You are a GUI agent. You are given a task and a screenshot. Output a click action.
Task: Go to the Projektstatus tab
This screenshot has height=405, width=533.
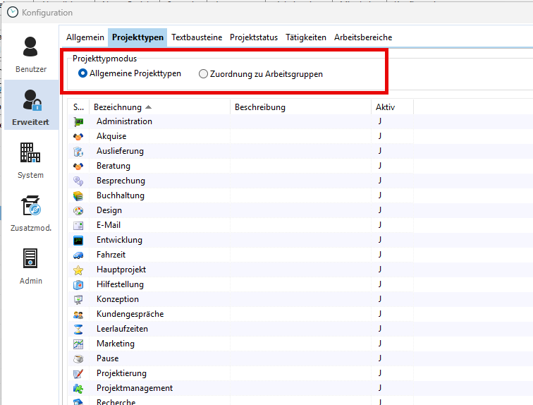coord(254,37)
